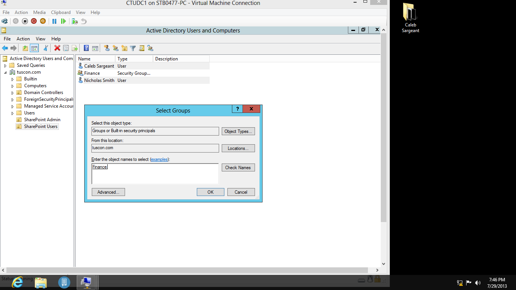Sort by the Name column header
Screen dimensions: 516x290
pos(96,59)
